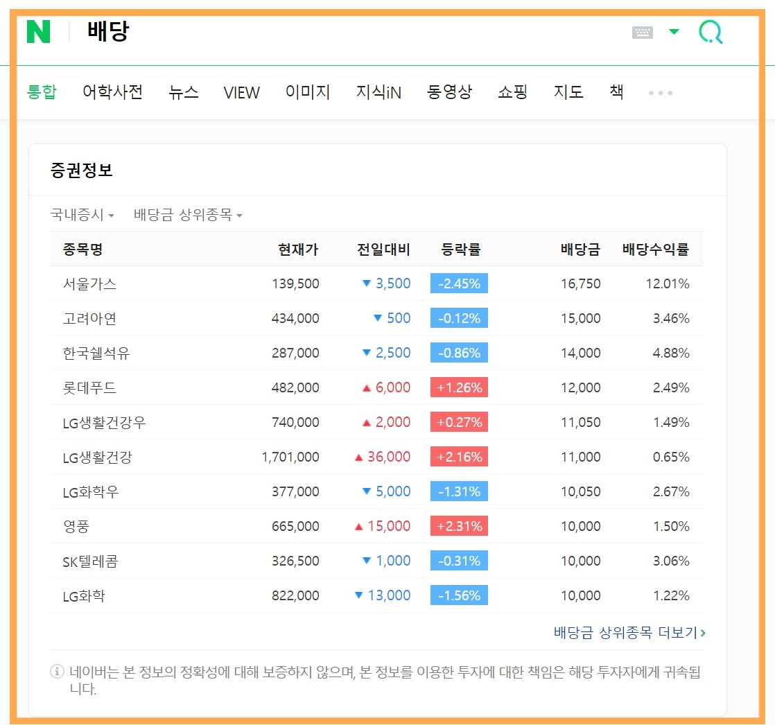
Task: Click the +1.26% change badge
Action: point(459,387)
